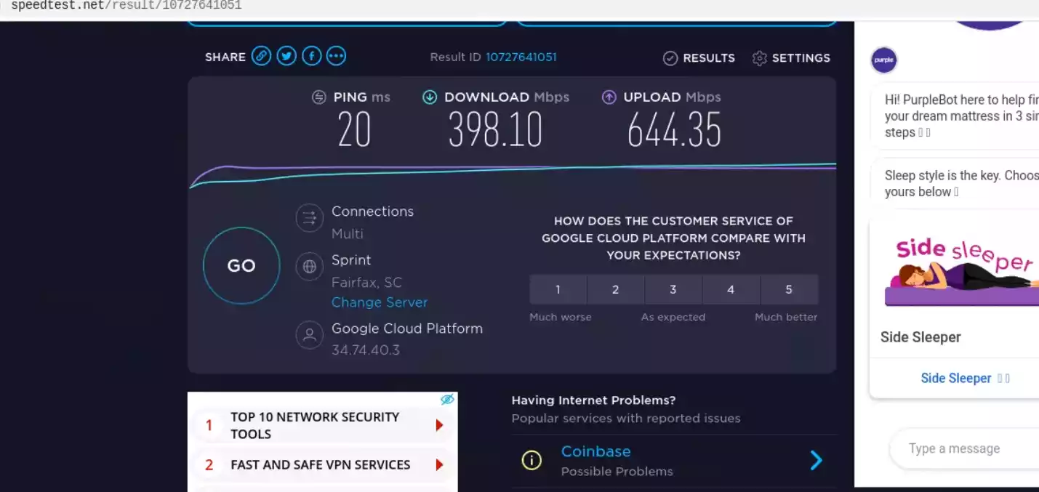
Task: Click the Connections mode icon
Action: (309, 218)
